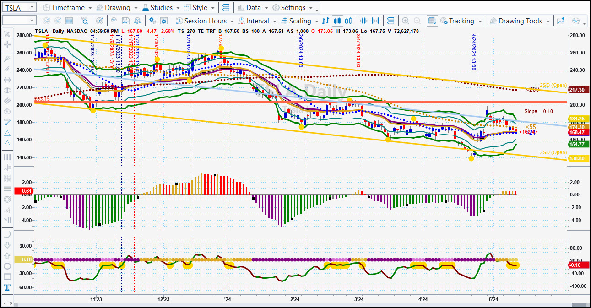Image resolution: width=591 pixels, height=308 pixels.
Task: Open Session Hours dropdown
Action: click(x=205, y=21)
